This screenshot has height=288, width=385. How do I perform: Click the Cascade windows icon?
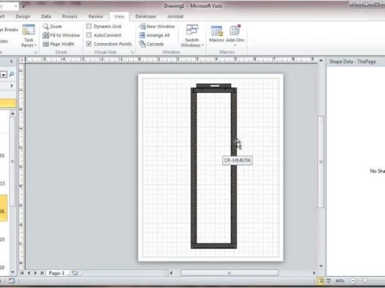[142, 44]
